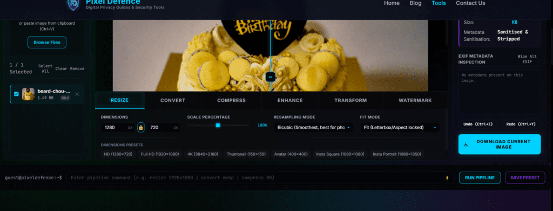This screenshot has width=553, height=211.
Task: Remove beard-chou file with X icon
Action: tap(77, 94)
